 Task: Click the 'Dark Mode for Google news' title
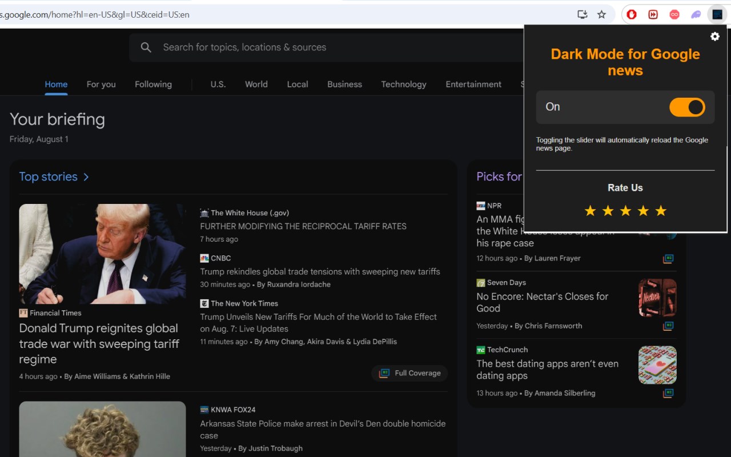pyautogui.click(x=625, y=62)
